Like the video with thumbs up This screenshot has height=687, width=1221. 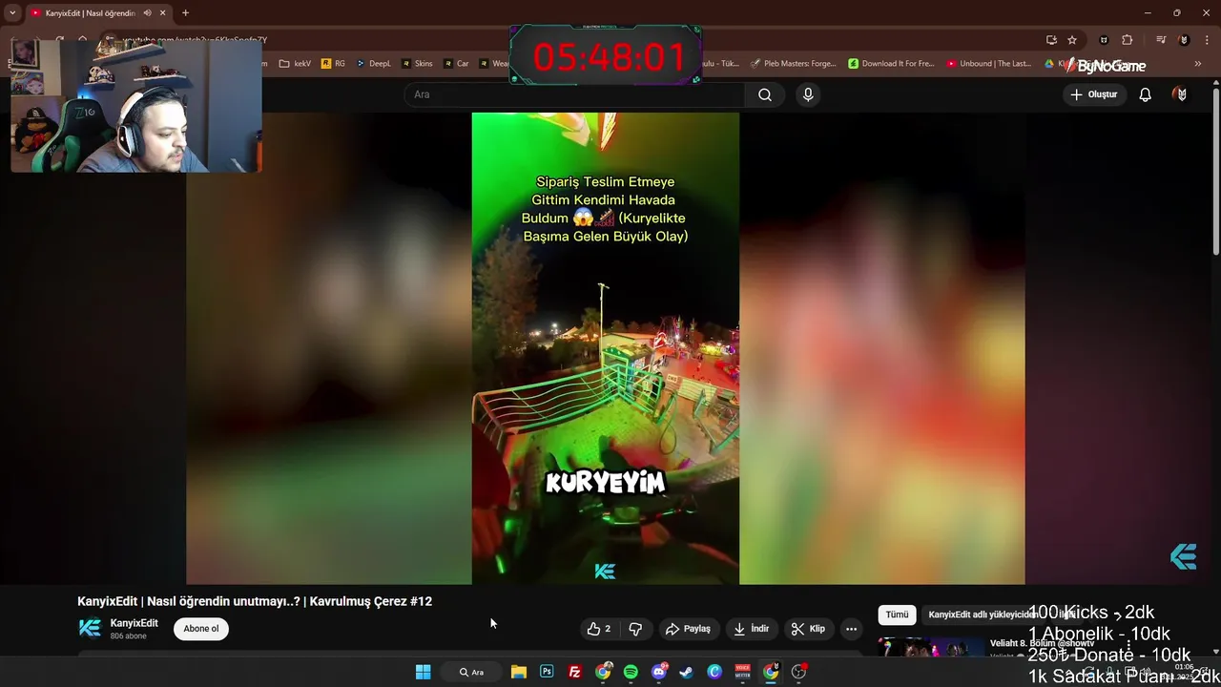[x=598, y=629]
